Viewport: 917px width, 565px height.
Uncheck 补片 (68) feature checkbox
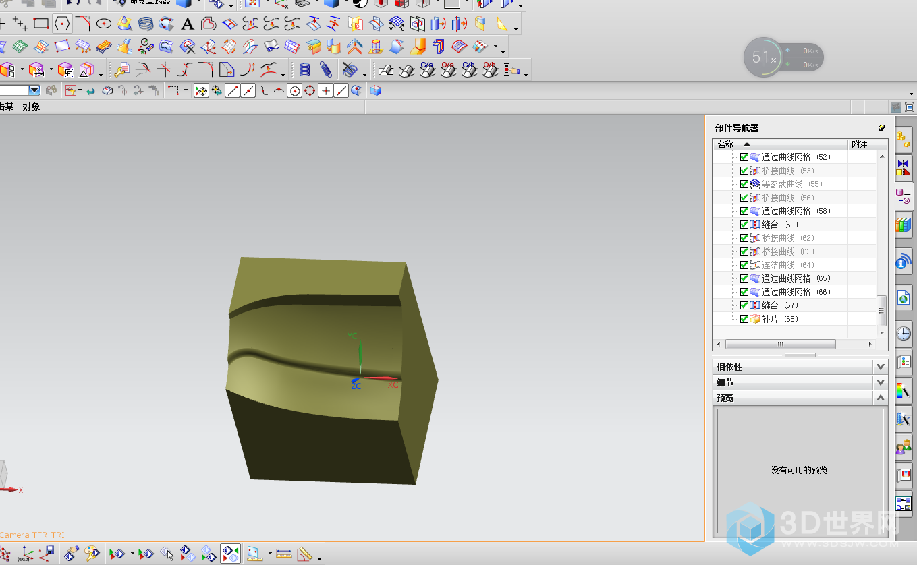744,319
